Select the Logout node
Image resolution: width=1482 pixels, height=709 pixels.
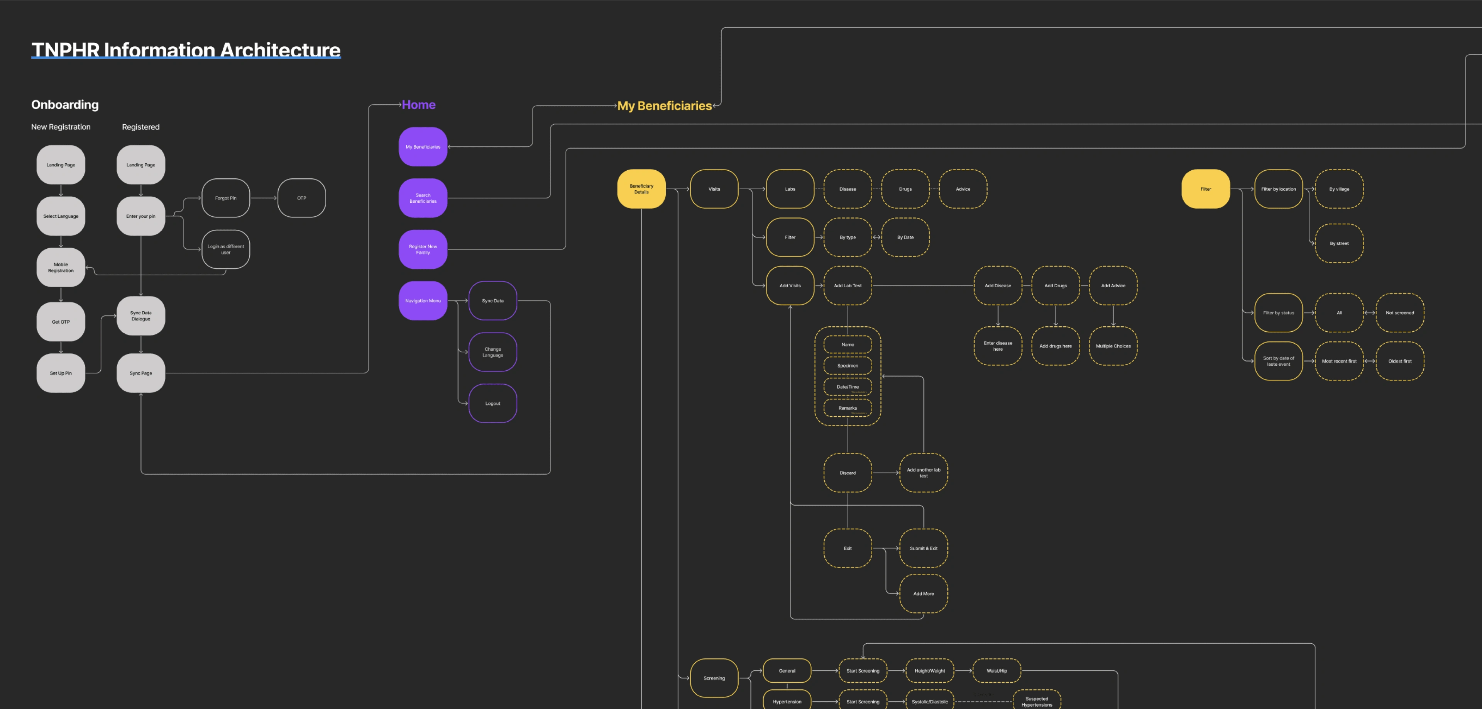coord(492,404)
